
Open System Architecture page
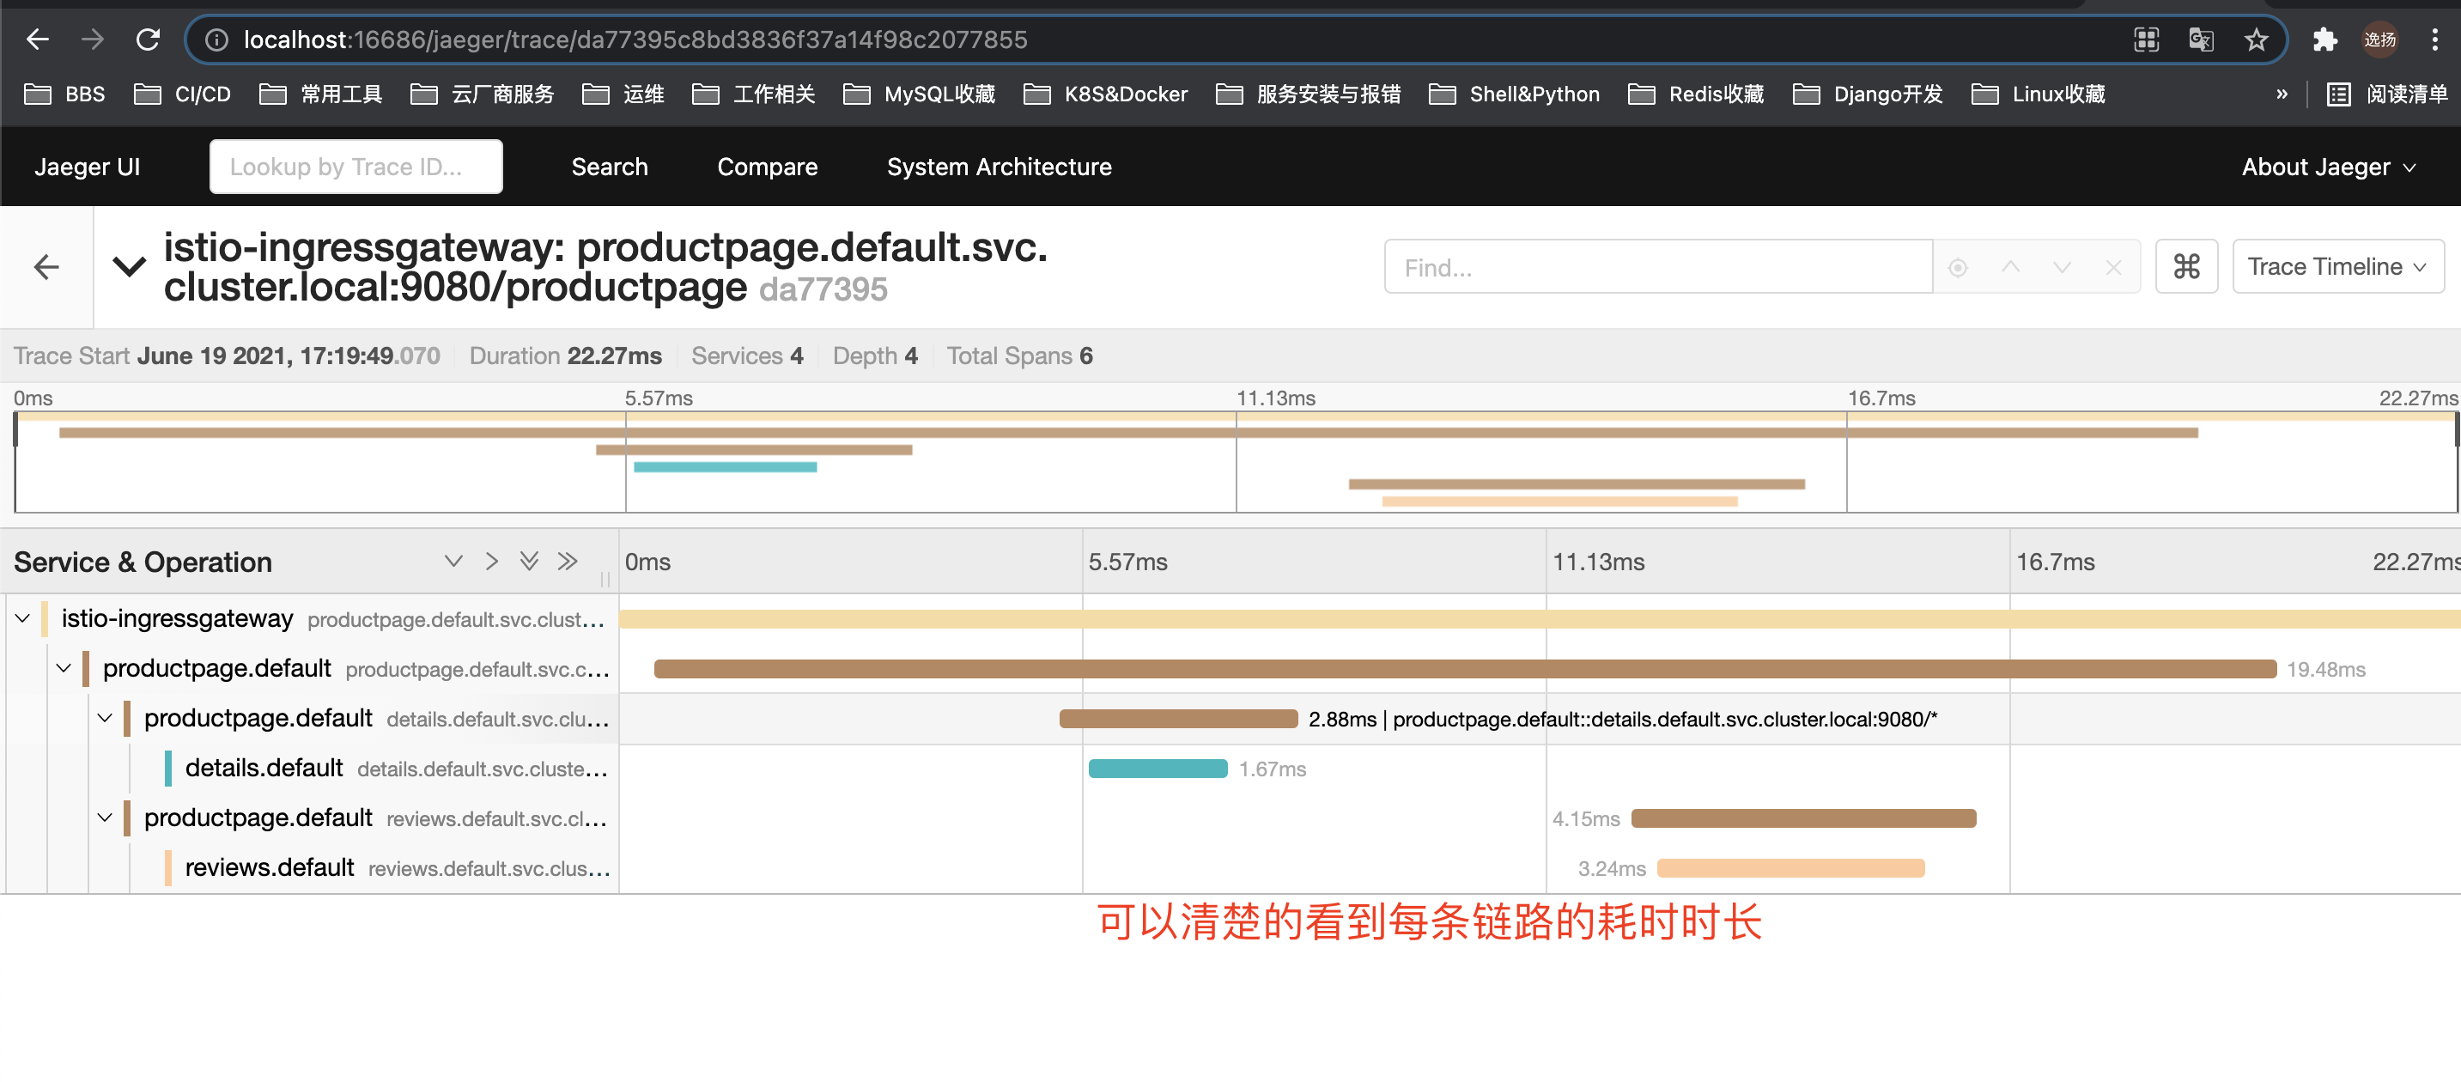tap(999, 167)
